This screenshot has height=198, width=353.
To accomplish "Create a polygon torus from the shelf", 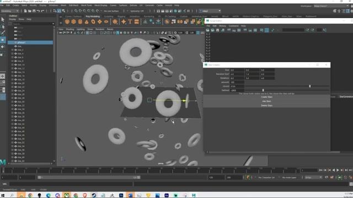I will coord(93,22).
